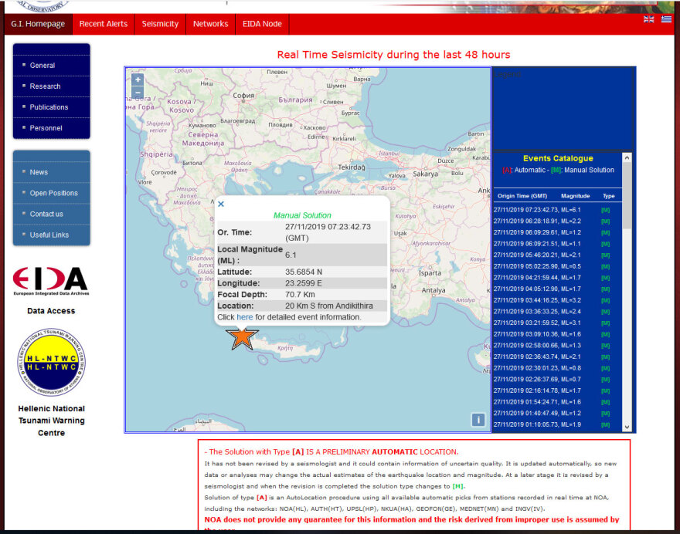
Task: Switch site language to Greek flag
Action: coord(666,19)
